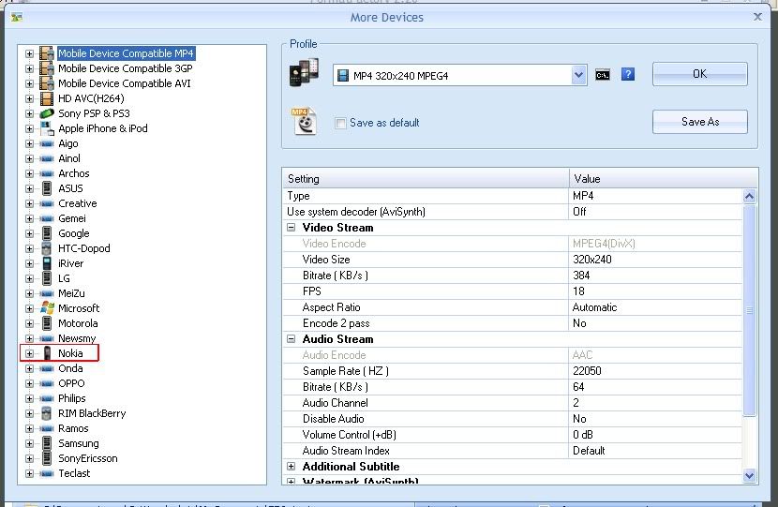Click the Philips device icon
Image resolution: width=778 pixels, height=507 pixels.
(47, 399)
